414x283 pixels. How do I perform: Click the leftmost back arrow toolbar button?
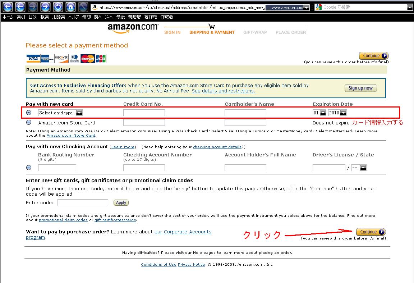pos(8,7)
